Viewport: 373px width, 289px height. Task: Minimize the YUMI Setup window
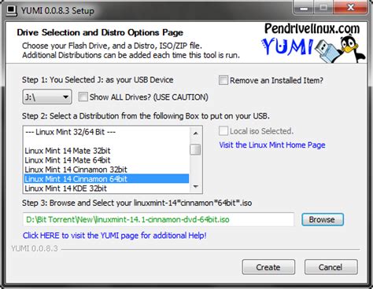(x=304, y=8)
